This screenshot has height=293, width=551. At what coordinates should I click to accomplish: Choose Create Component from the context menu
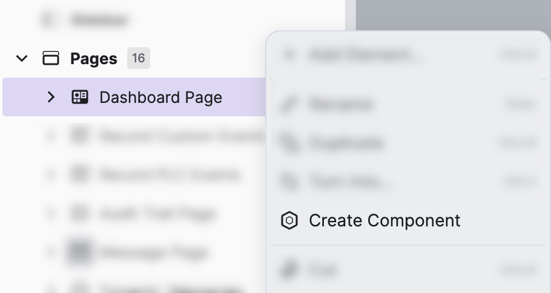click(x=384, y=220)
